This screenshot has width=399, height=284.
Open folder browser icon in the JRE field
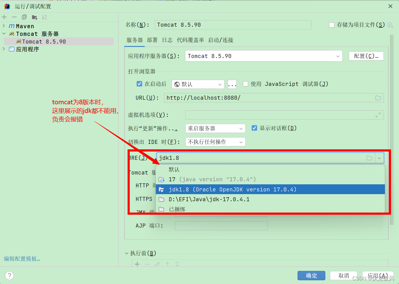pos(369,158)
